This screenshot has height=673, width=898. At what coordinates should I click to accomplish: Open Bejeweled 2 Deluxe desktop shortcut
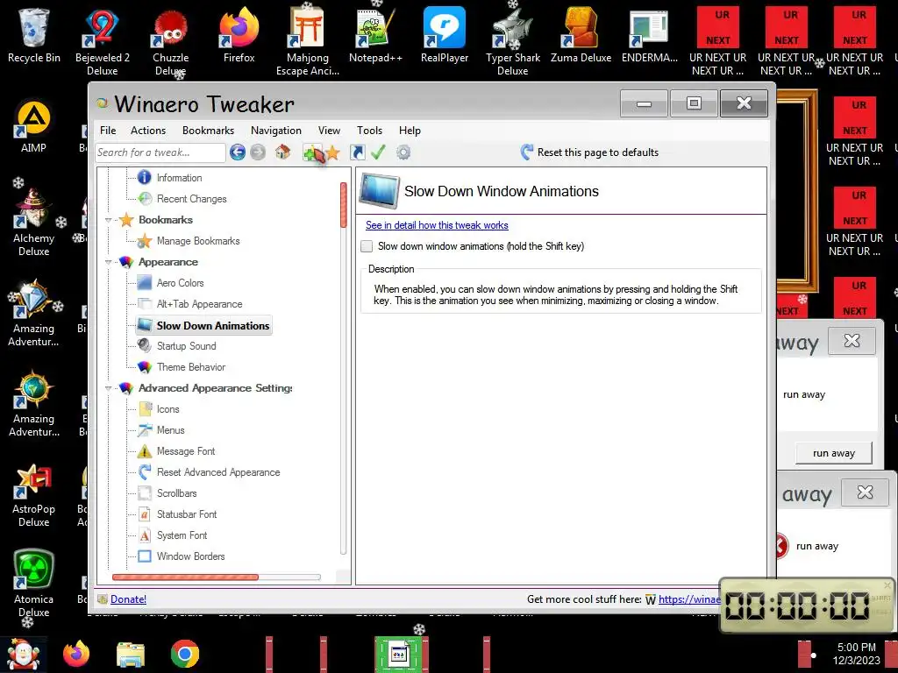coord(102,42)
